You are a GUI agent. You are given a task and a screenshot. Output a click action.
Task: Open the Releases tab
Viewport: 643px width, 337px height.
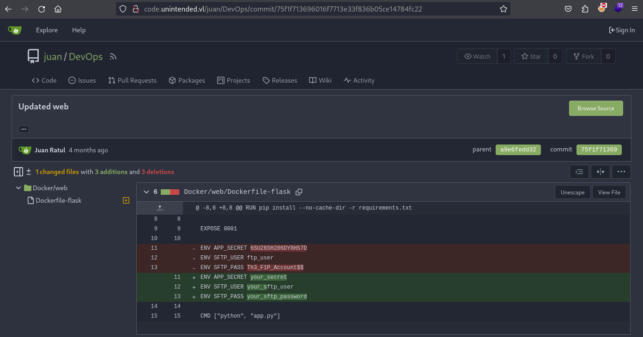point(280,80)
